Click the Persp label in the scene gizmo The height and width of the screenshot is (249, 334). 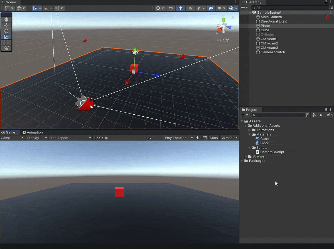click(224, 40)
